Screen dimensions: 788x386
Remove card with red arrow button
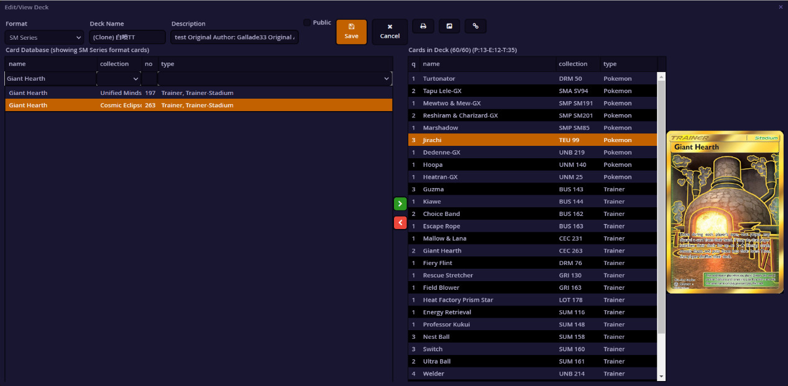click(400, 222)
